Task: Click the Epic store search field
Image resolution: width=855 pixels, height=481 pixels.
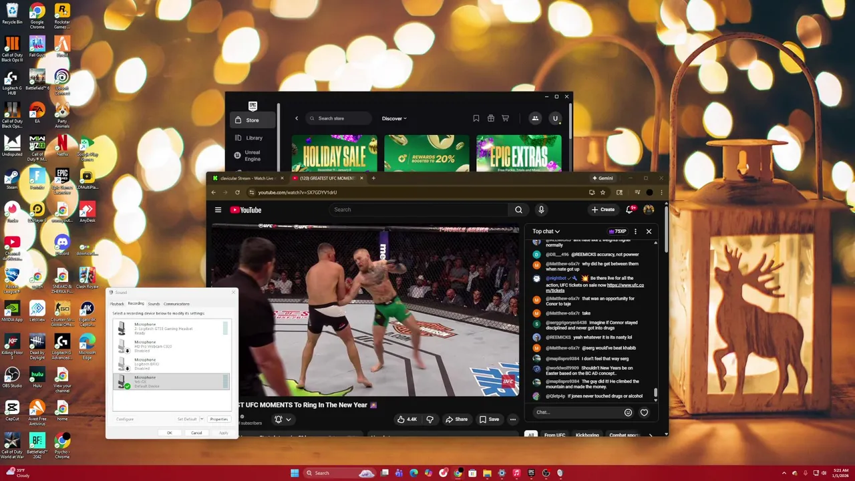Action: click(339, 118)
